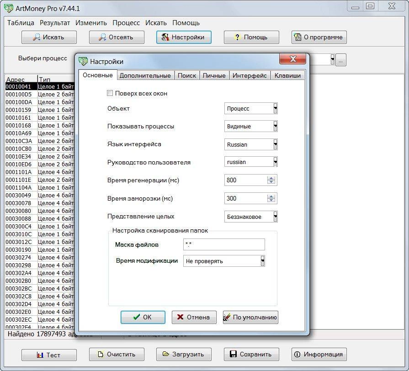This screenshot has width=409, height=371.
Task: Increase Время заморозки value with up arrow
Action: point(271,196)
